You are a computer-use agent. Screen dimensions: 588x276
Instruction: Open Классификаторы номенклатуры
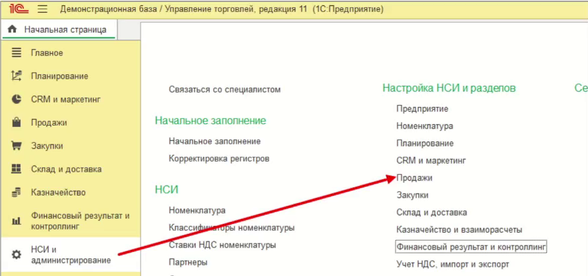click(232, 227)
